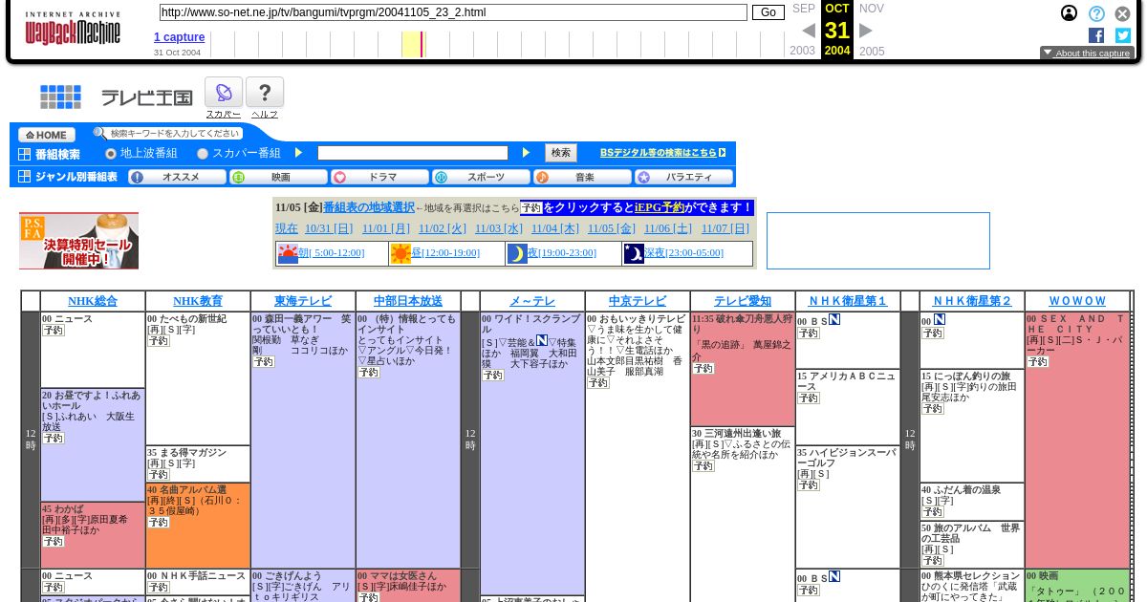Screen dimensions: 1147x602
Task: Reserve にっぽん釣りの旅 with 予約
Action: pos(932,408)
